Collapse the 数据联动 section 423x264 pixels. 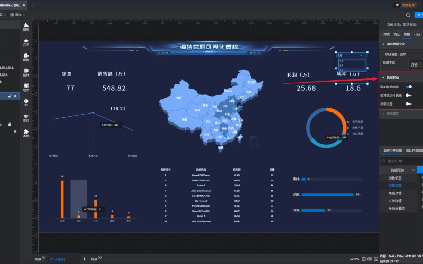coord(383,77)
